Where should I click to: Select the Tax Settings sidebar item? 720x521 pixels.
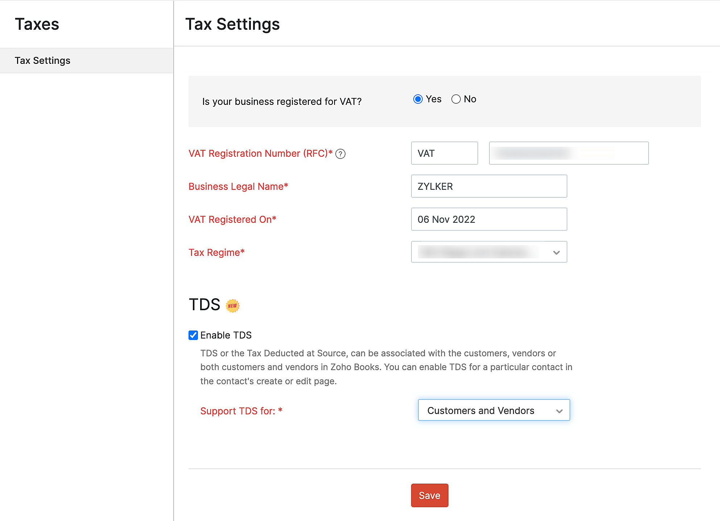42,60
